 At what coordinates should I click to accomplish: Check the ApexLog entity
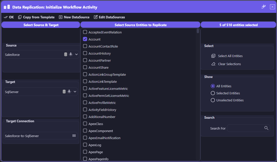85,145
